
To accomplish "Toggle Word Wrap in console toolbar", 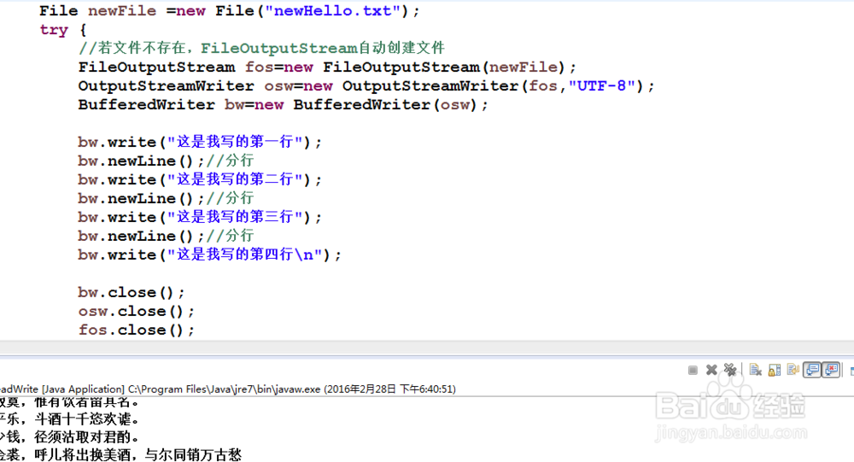I will coord(793,371).
